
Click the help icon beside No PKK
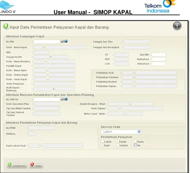(x=66, y=41)
